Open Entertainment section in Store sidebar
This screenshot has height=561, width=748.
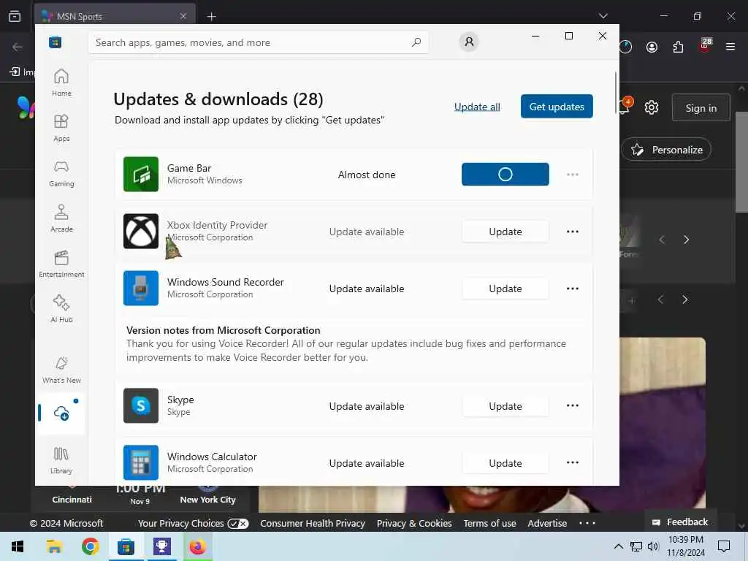[x=61, y=263]
